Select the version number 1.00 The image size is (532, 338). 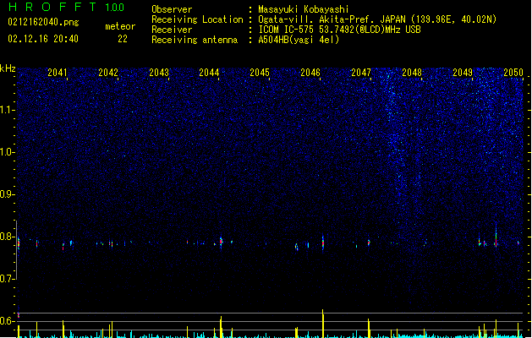pos(115,8)
